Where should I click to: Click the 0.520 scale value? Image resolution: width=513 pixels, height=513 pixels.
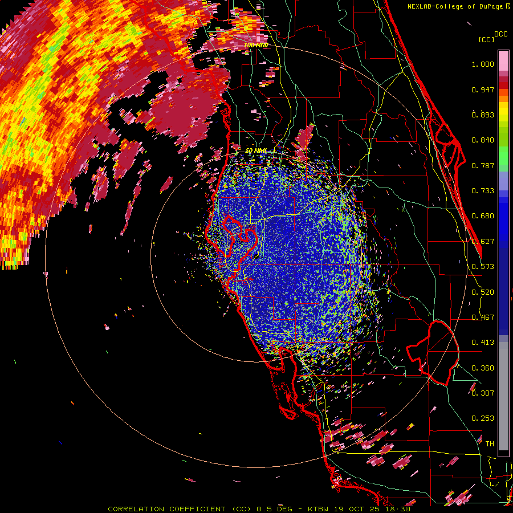tap(483, 292)
